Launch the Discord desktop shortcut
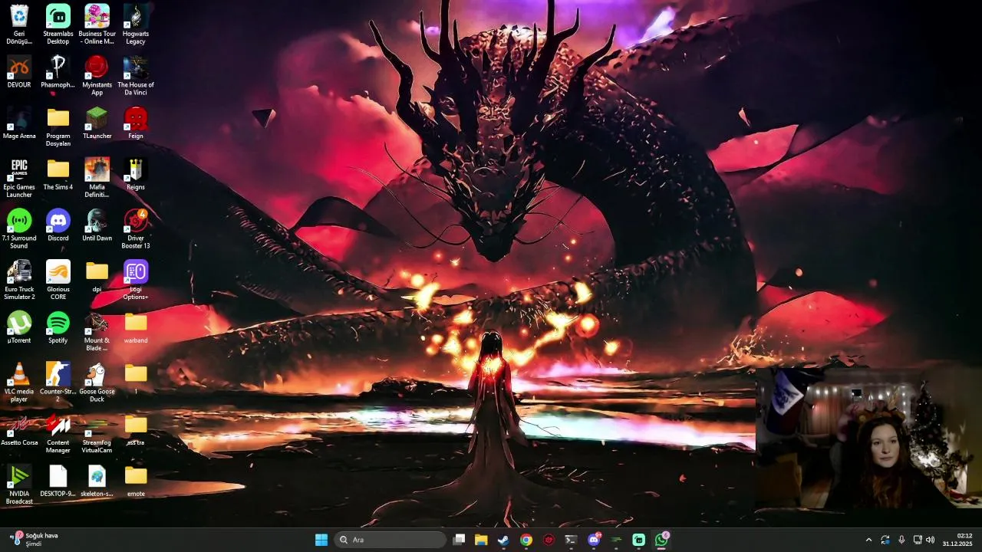 pos(58,225)
